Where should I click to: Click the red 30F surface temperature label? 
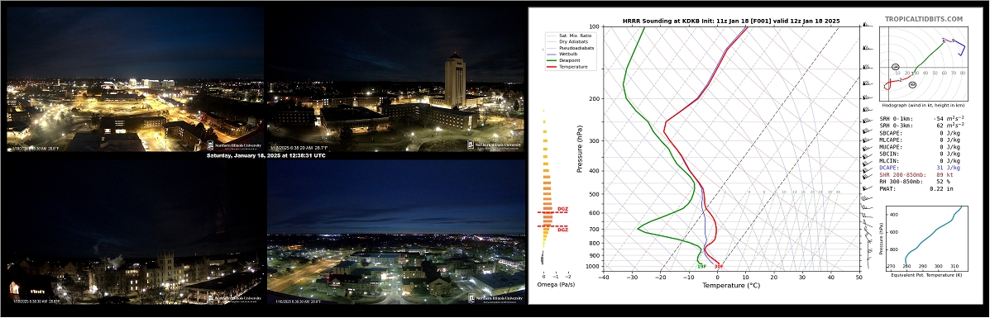click(x=718, y=267)
